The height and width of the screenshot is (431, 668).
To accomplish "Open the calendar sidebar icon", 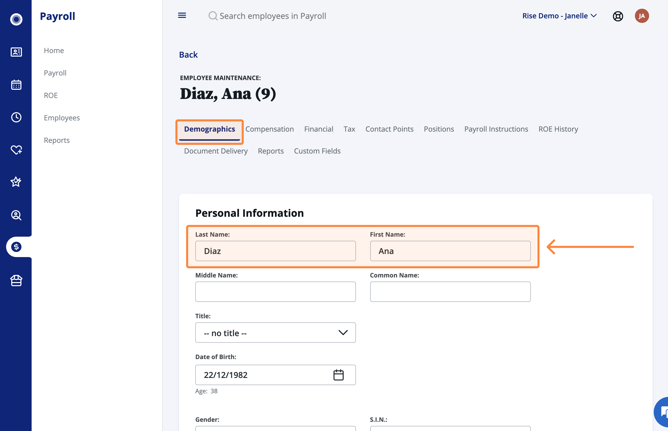I will tap(16, 84).
